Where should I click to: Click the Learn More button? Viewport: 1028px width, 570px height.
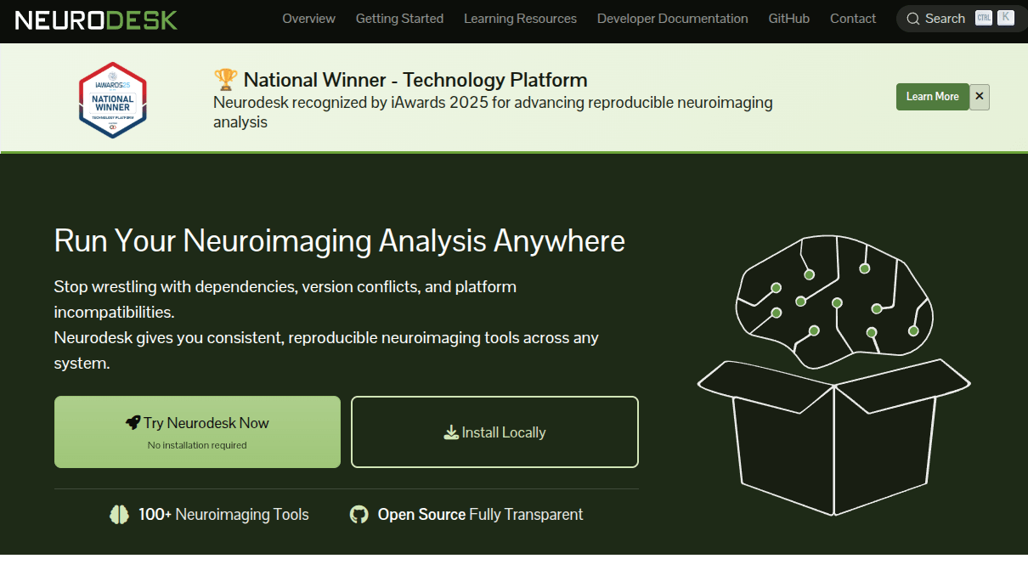pos(932,97)
